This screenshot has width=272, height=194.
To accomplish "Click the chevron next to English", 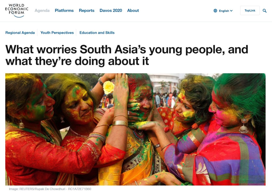I will pyautogui.click(x=231, y=11).
